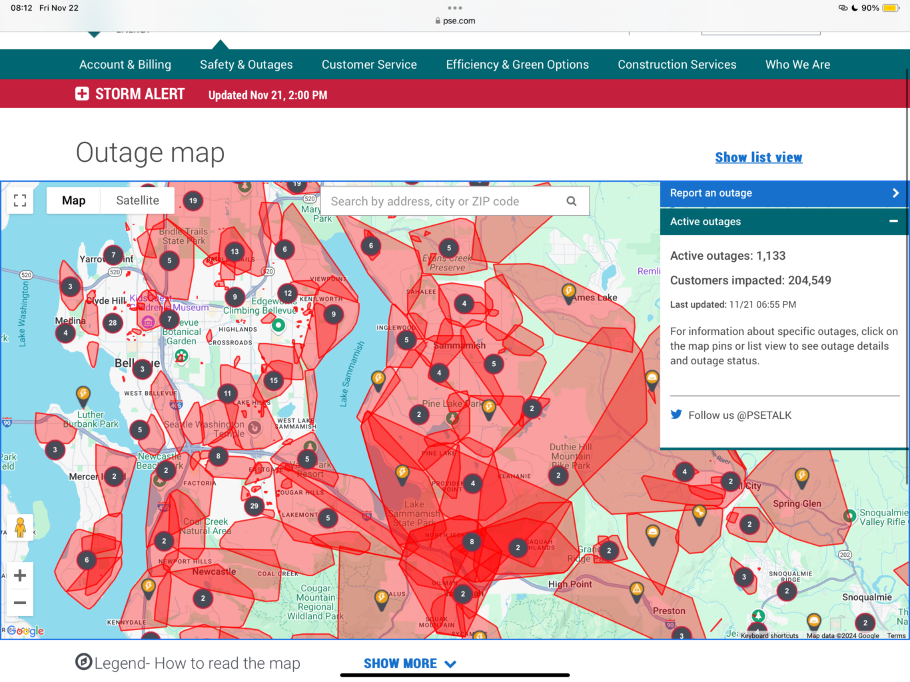Open the outage cluster marked 28
The height and width of the screenshot is (682, 910).
[x=113, y=323]
